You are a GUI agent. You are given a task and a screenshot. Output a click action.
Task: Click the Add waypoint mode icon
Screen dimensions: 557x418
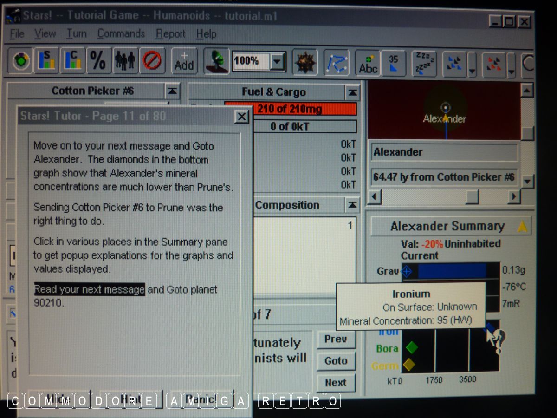(x=184, y=61)
